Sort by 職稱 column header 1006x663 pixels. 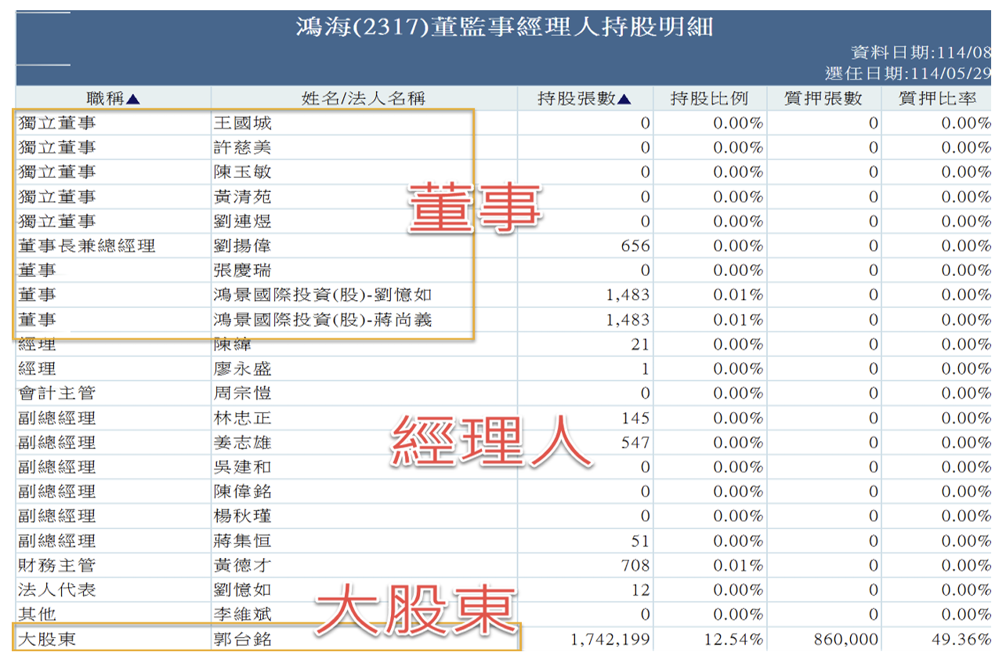(x=113, y=99)
